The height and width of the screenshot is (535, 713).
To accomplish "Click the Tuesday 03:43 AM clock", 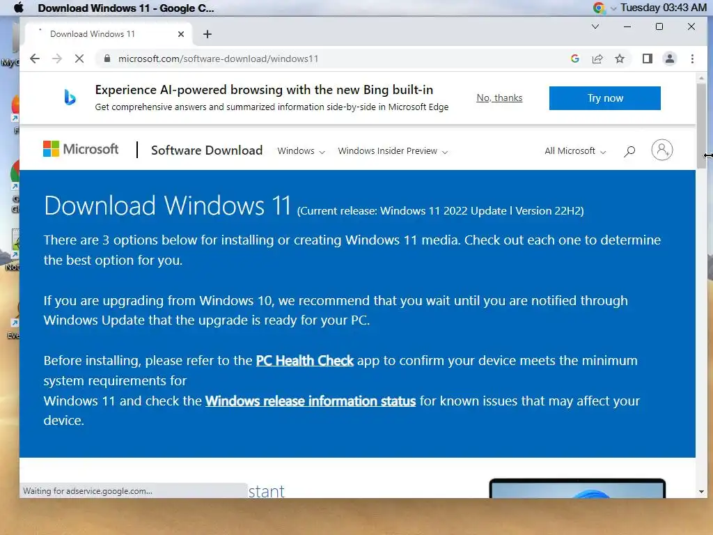I will [x=664, y=8].
